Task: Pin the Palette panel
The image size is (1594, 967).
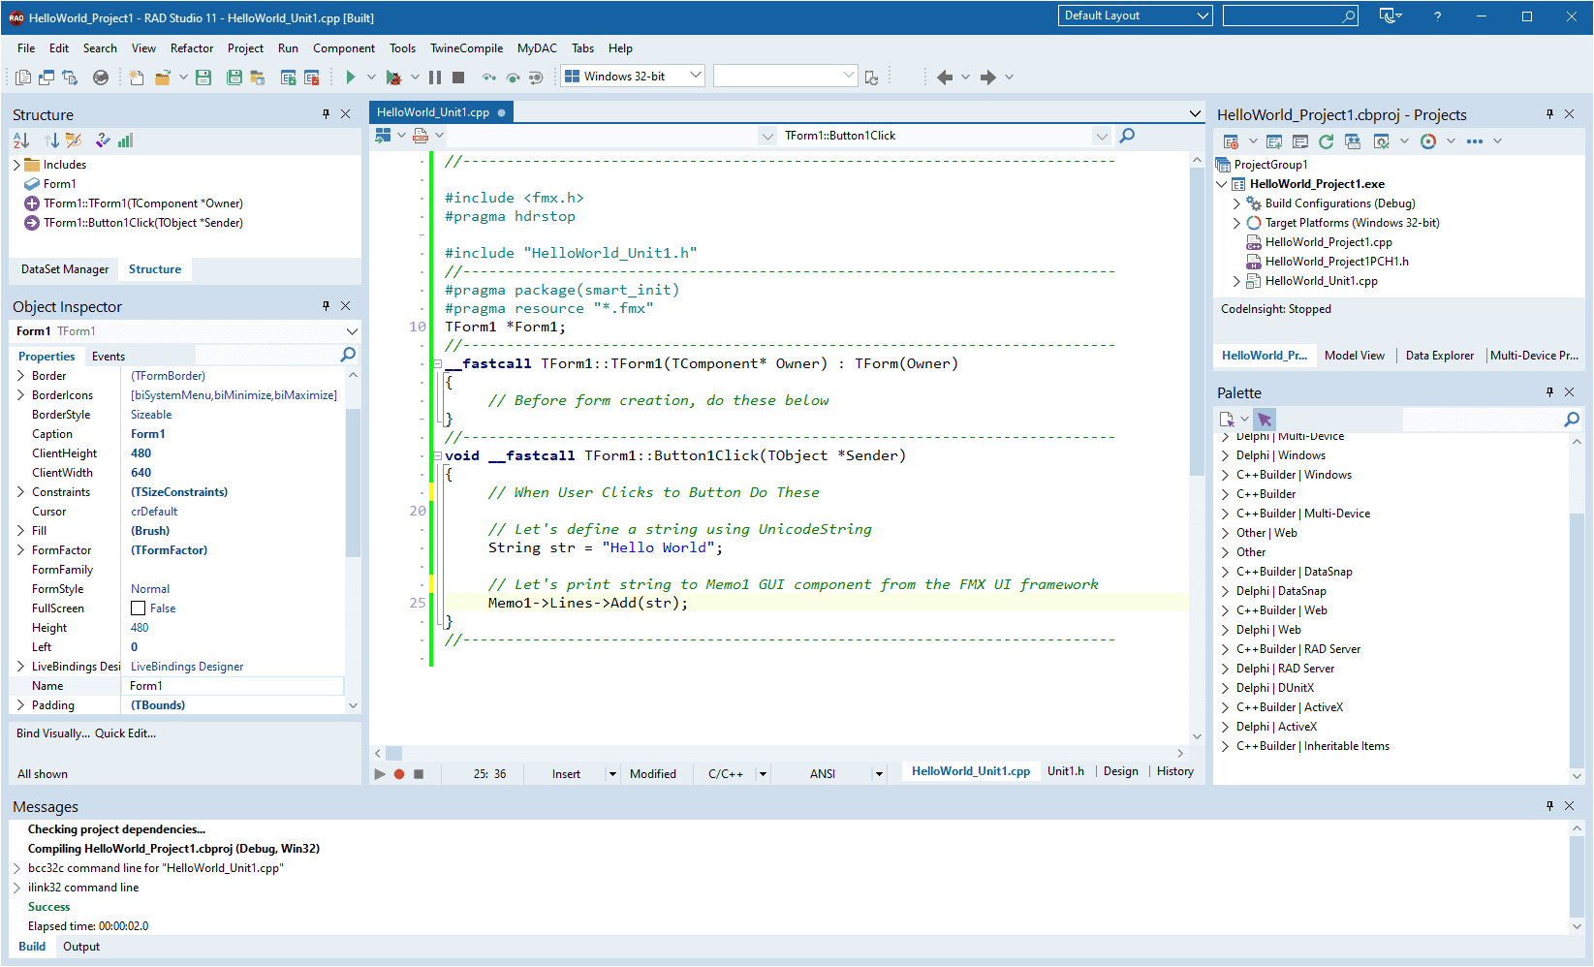Action: (x=1549, y=392)
